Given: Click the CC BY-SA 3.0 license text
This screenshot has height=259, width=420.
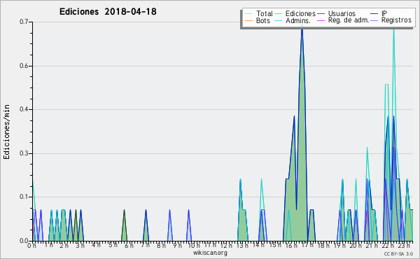Looking at the screenshot, I should click(x=398, y=254).
